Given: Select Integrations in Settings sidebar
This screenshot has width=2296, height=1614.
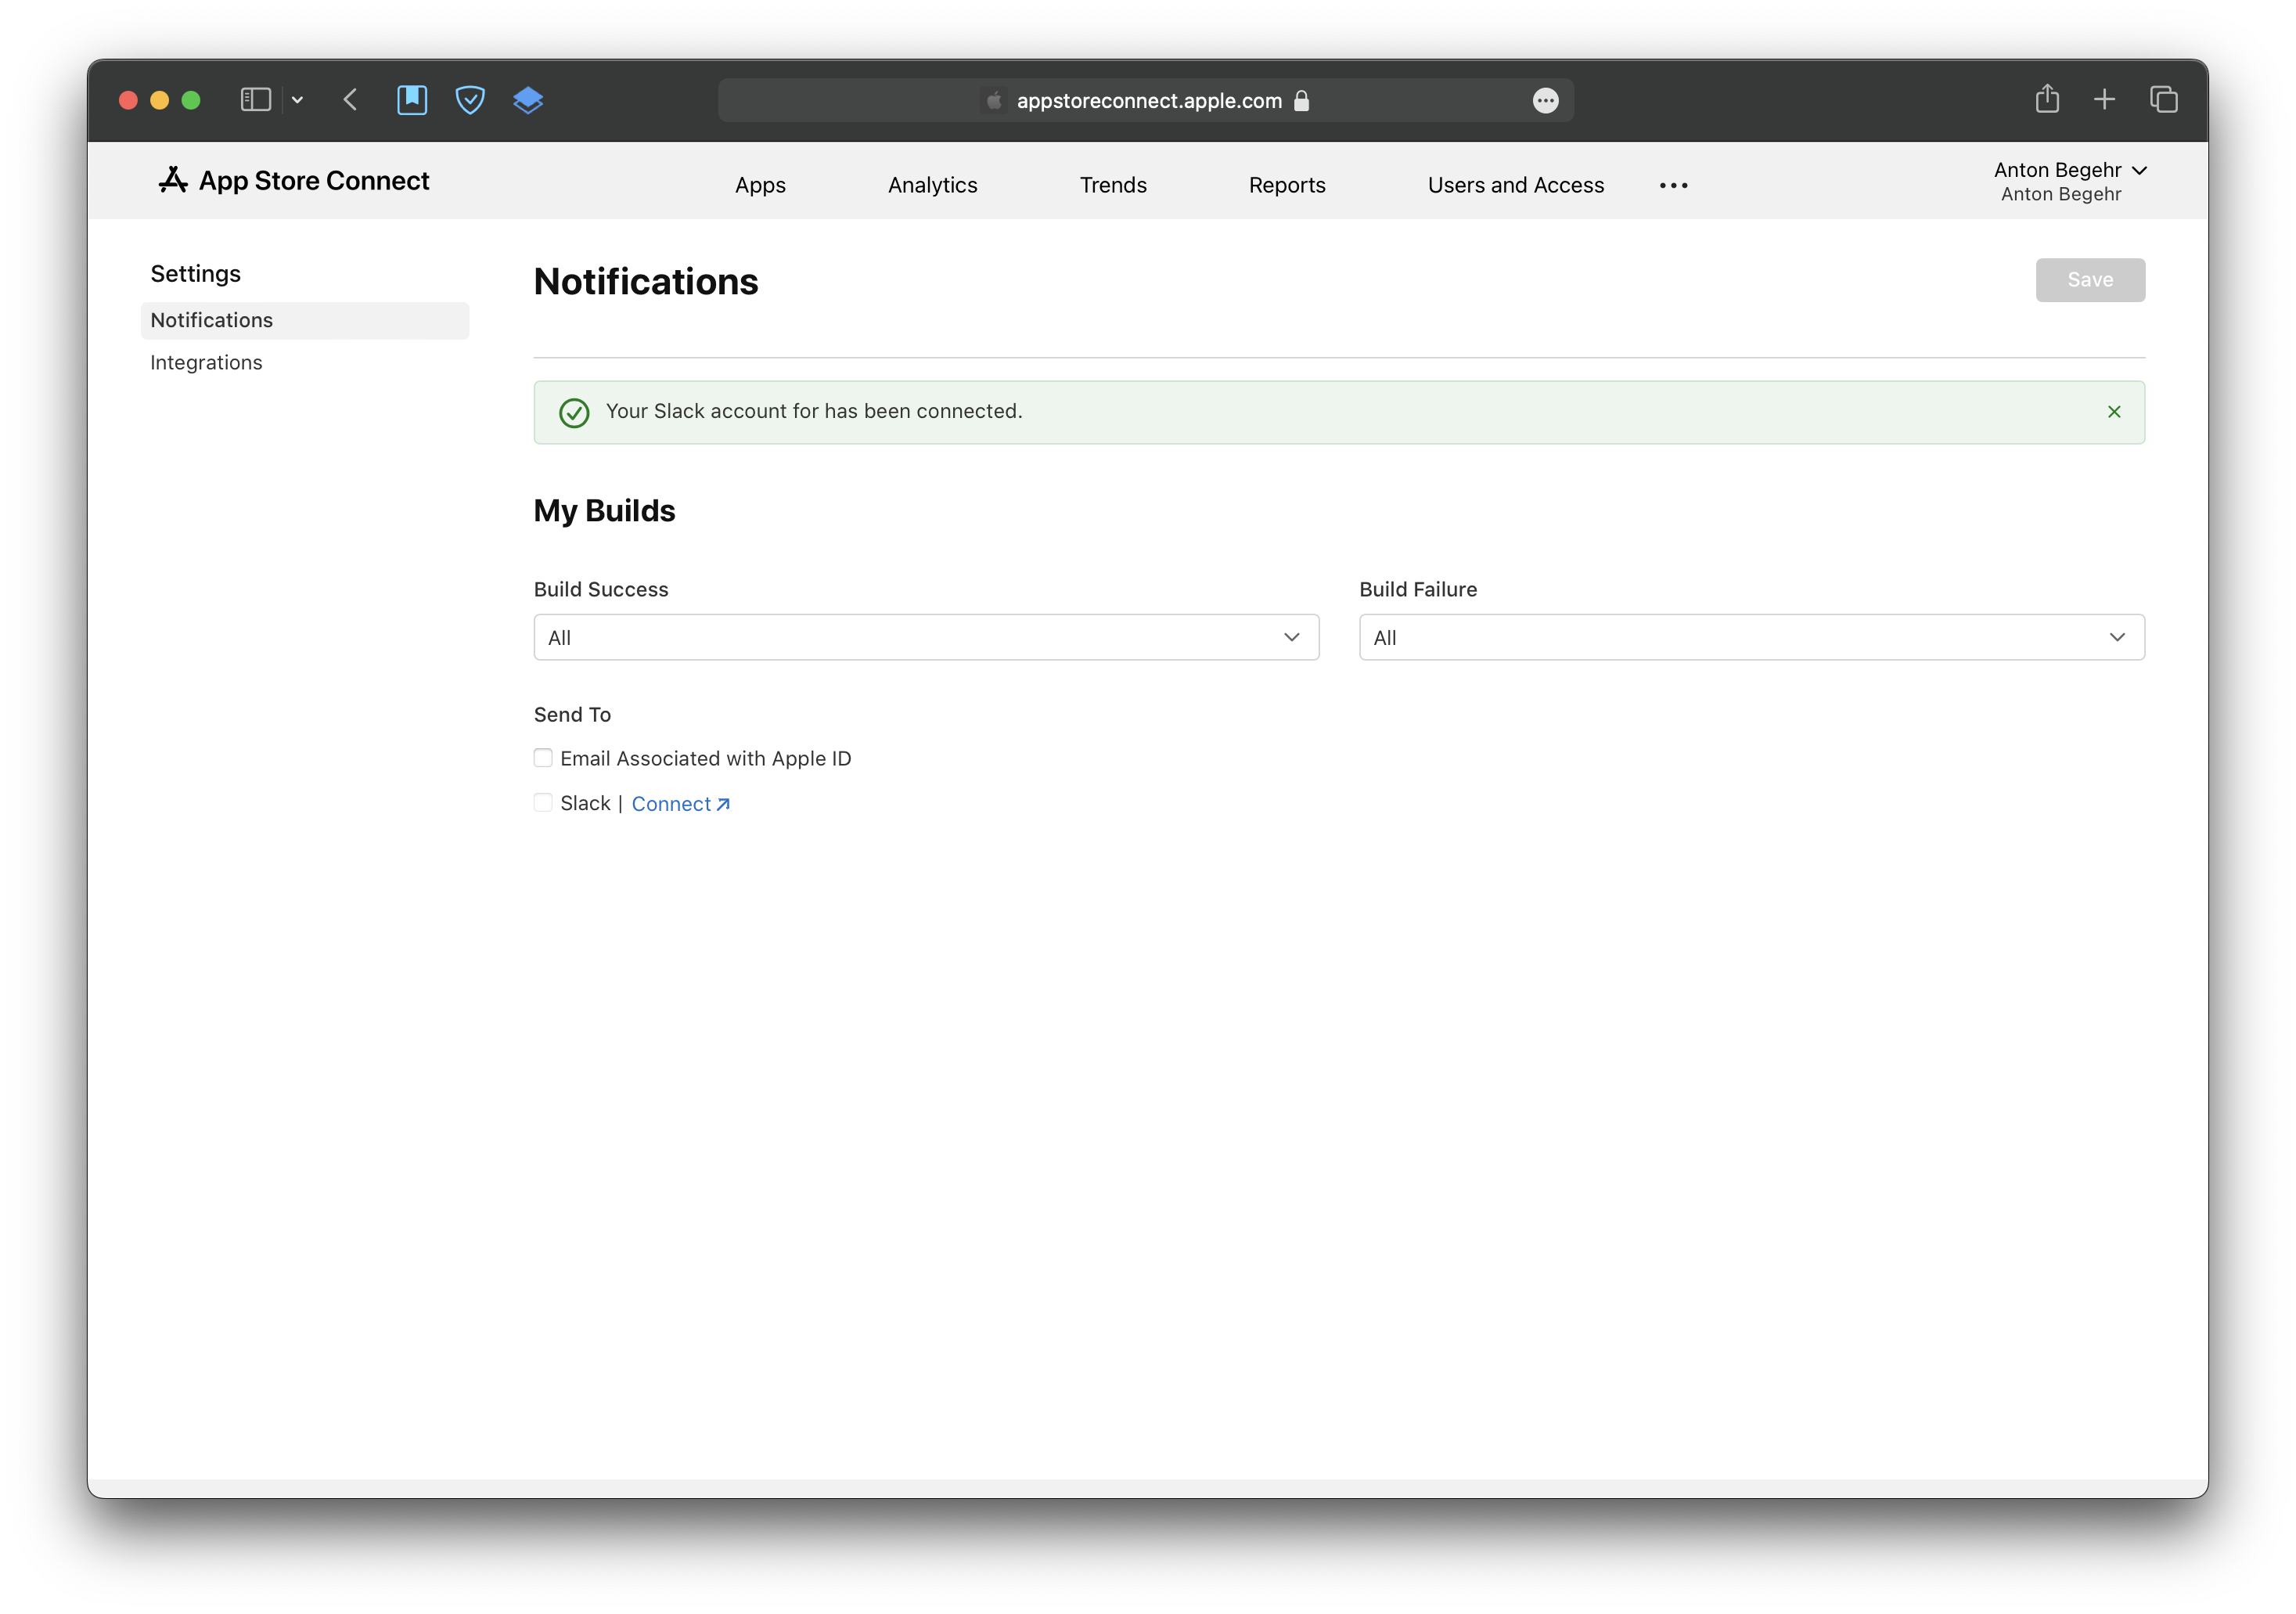Looking at the screenshot, I should tap(206, 363).
